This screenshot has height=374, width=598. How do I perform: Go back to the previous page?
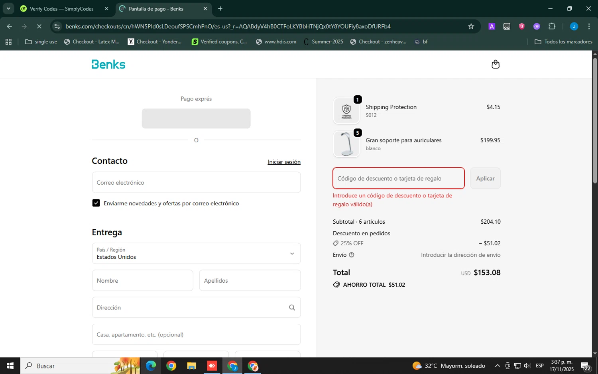coord(9,26)
